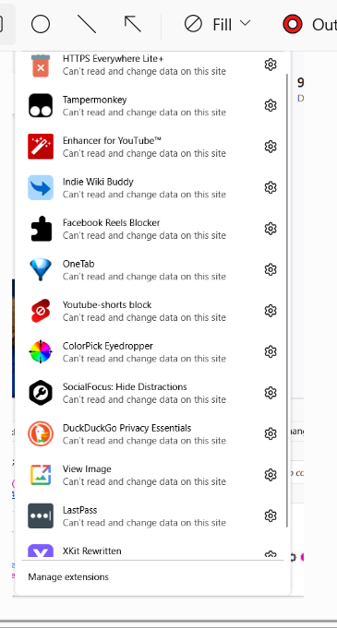337x628 pixels.
Task: Open settings gear for Facebook Reels Blocker
Action: pyautogui.click(x=271, y=229)
